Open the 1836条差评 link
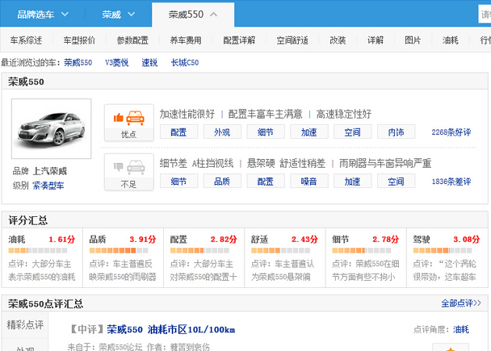This screenshot has width=491, height=351. pos(451,182)
